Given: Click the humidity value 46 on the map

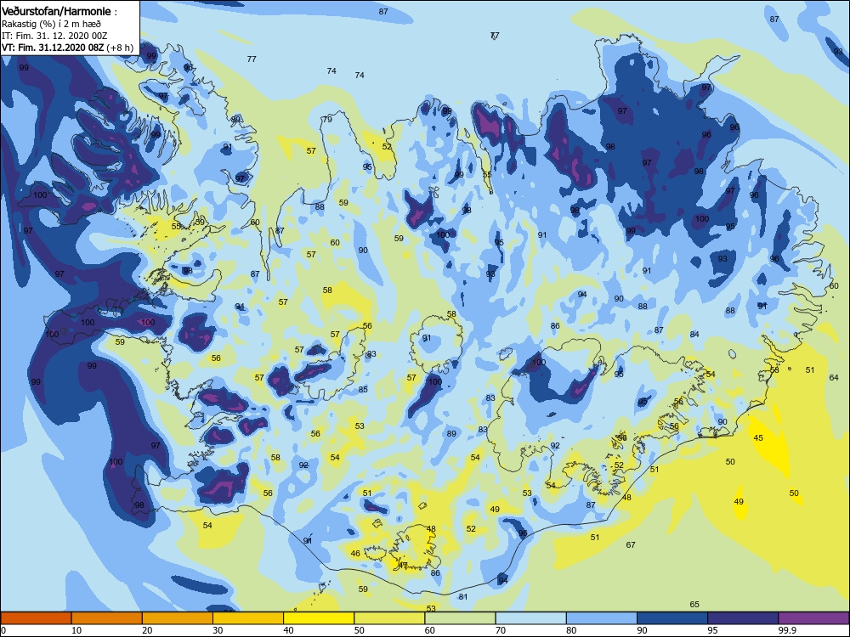Looking at the screenshot, I should [355, 554].
